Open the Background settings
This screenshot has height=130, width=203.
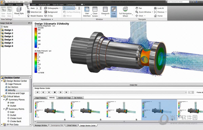(51, 12)
